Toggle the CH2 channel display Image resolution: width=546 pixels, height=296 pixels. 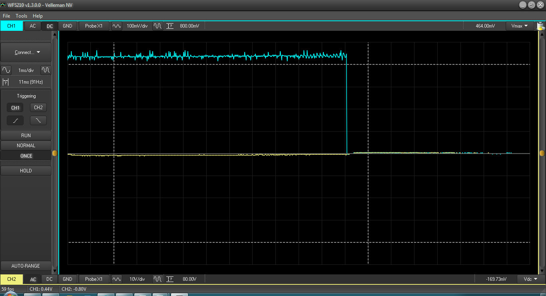(12, 279)
